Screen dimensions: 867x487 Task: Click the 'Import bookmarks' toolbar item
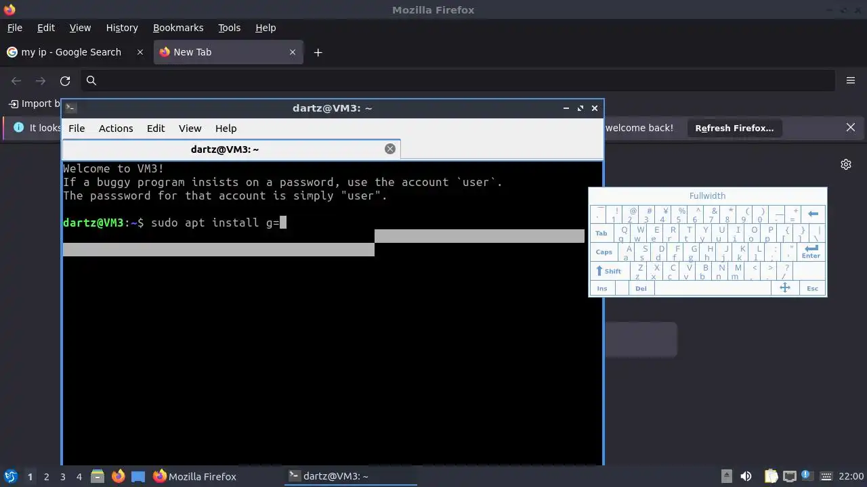(x=35, y=103)
